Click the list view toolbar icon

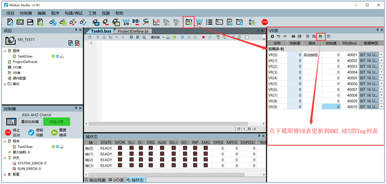(209, 22)
